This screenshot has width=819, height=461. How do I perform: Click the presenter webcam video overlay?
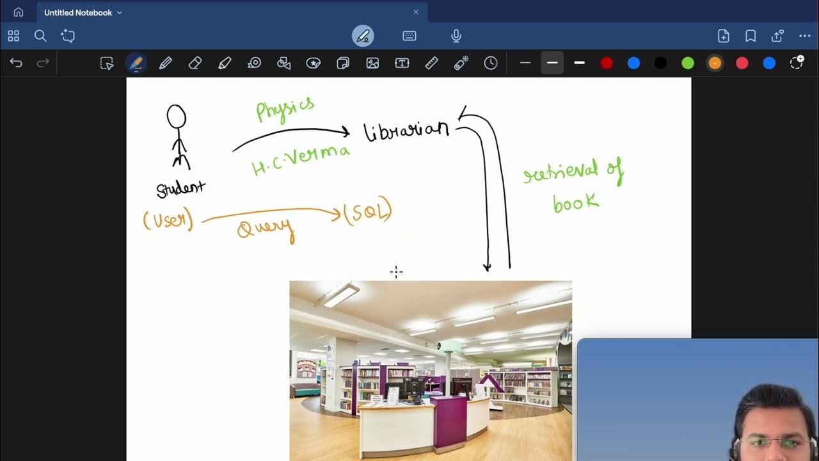698,400
